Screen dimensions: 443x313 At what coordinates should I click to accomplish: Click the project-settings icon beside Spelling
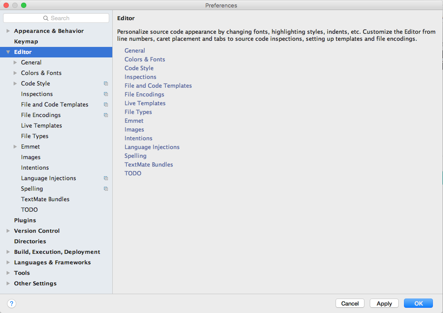tap(106, 189)
